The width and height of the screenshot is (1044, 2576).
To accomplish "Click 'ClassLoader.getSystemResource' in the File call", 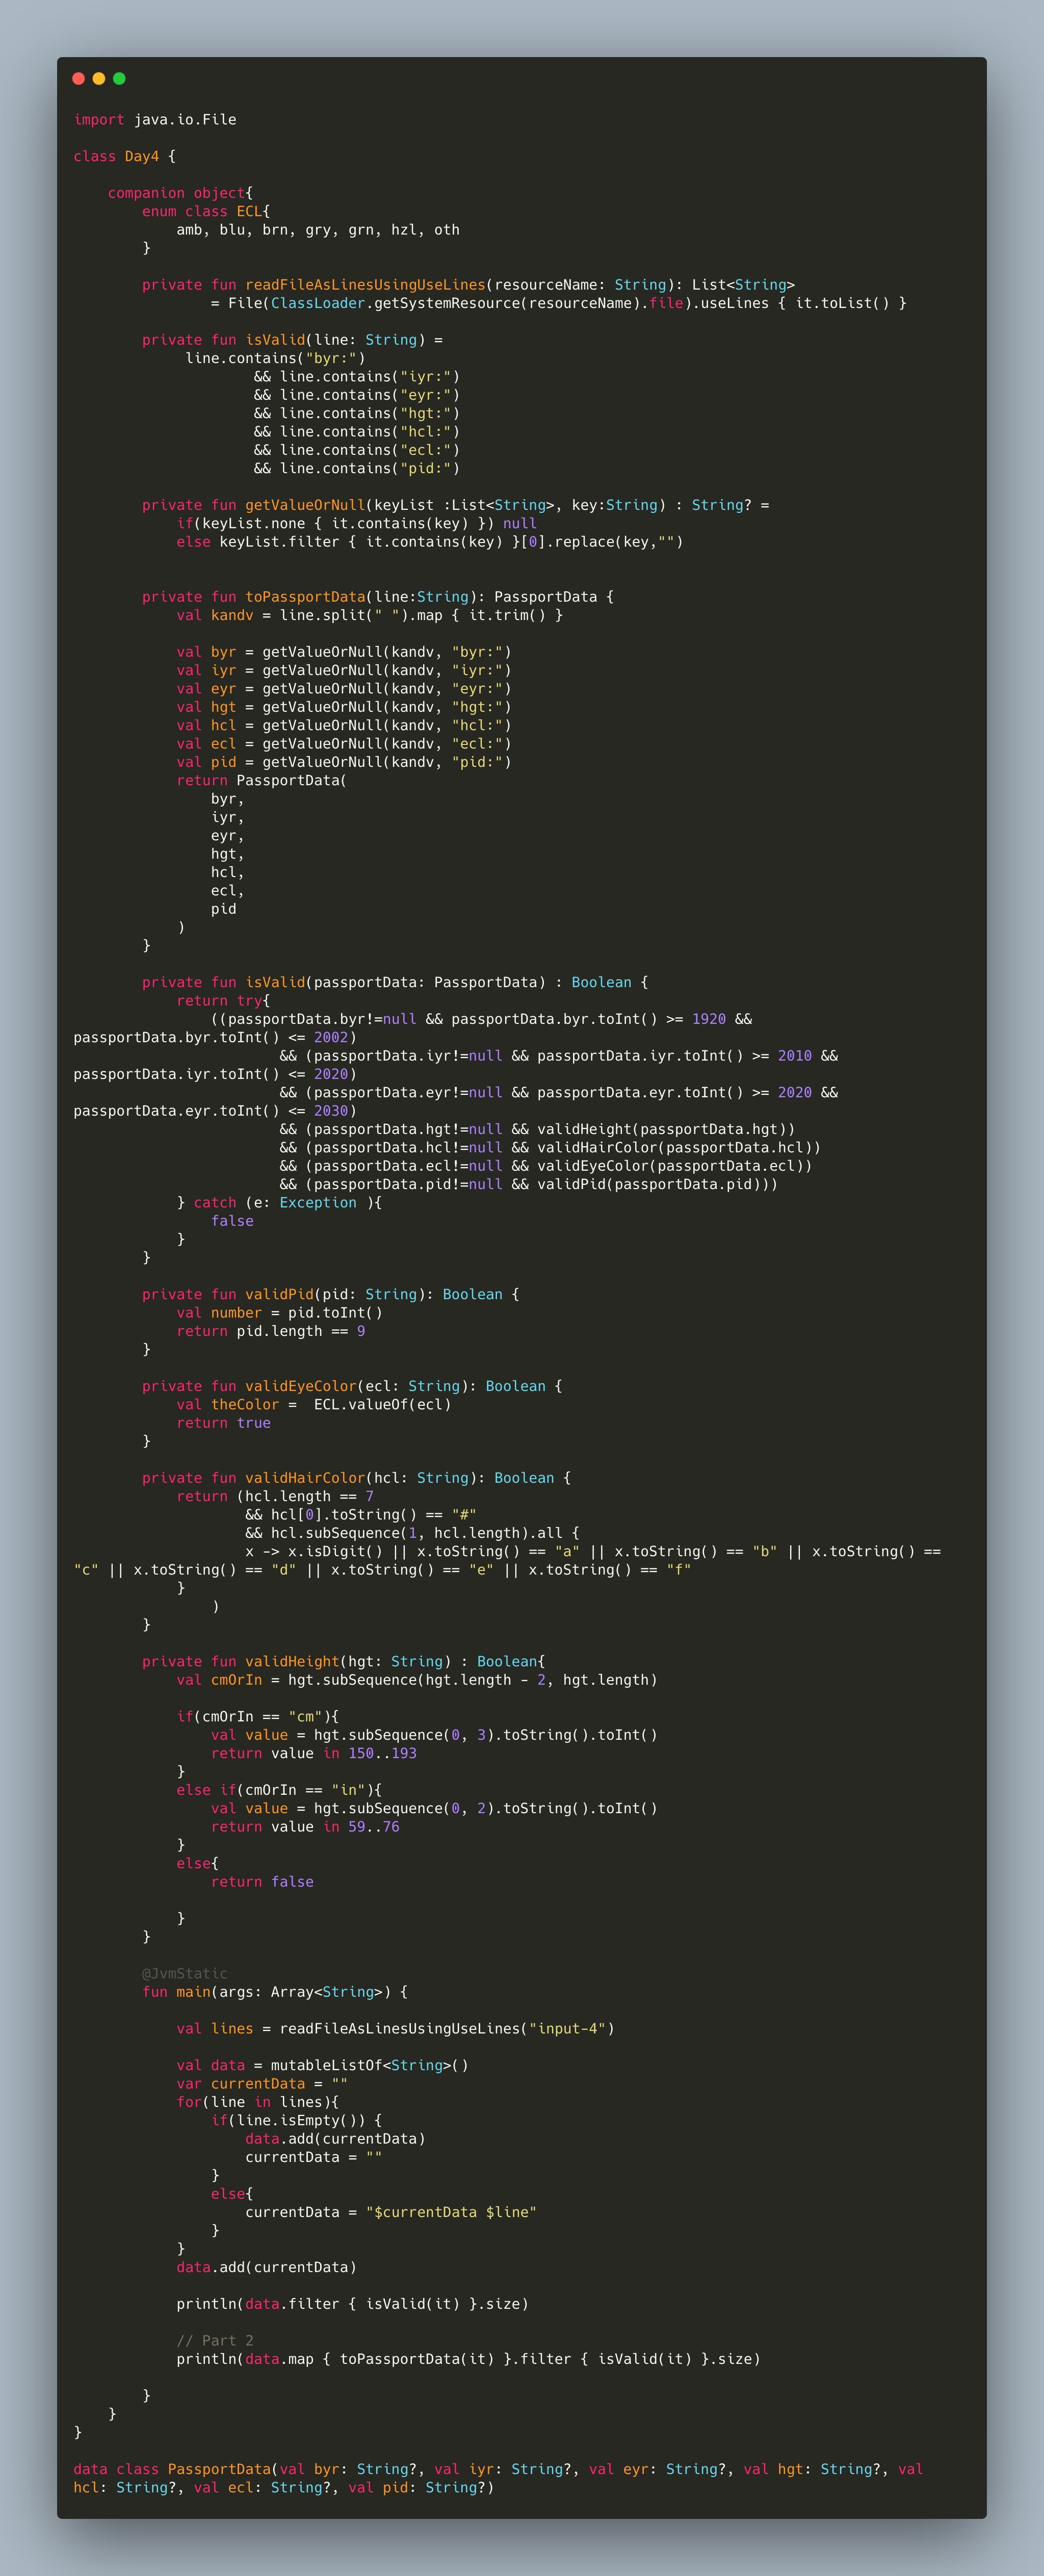I will [x=395, y=303].
